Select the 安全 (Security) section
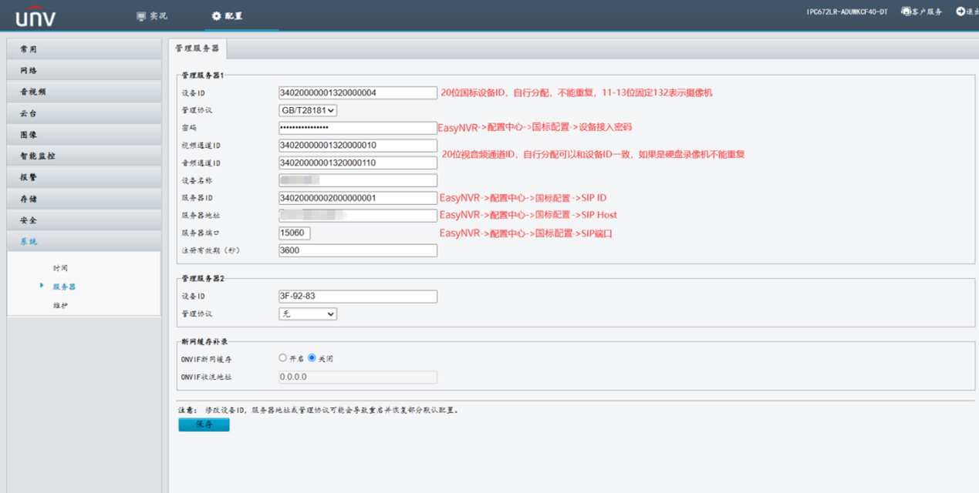 [x=46, y=221]
